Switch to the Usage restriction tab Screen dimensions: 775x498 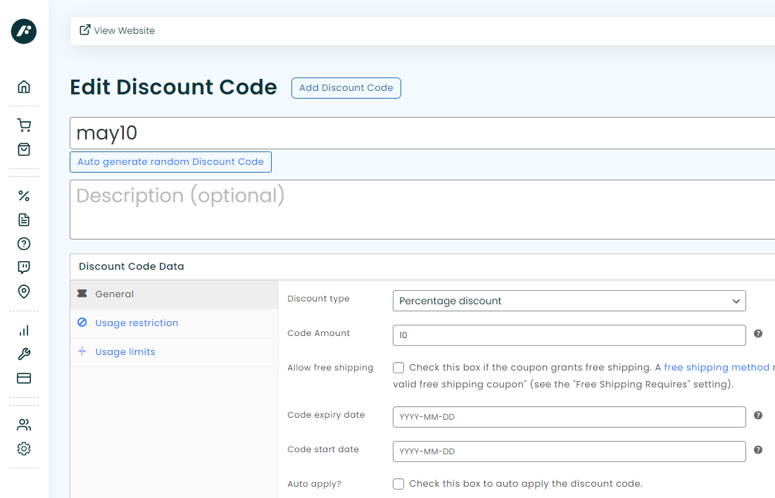coord(137,323)
